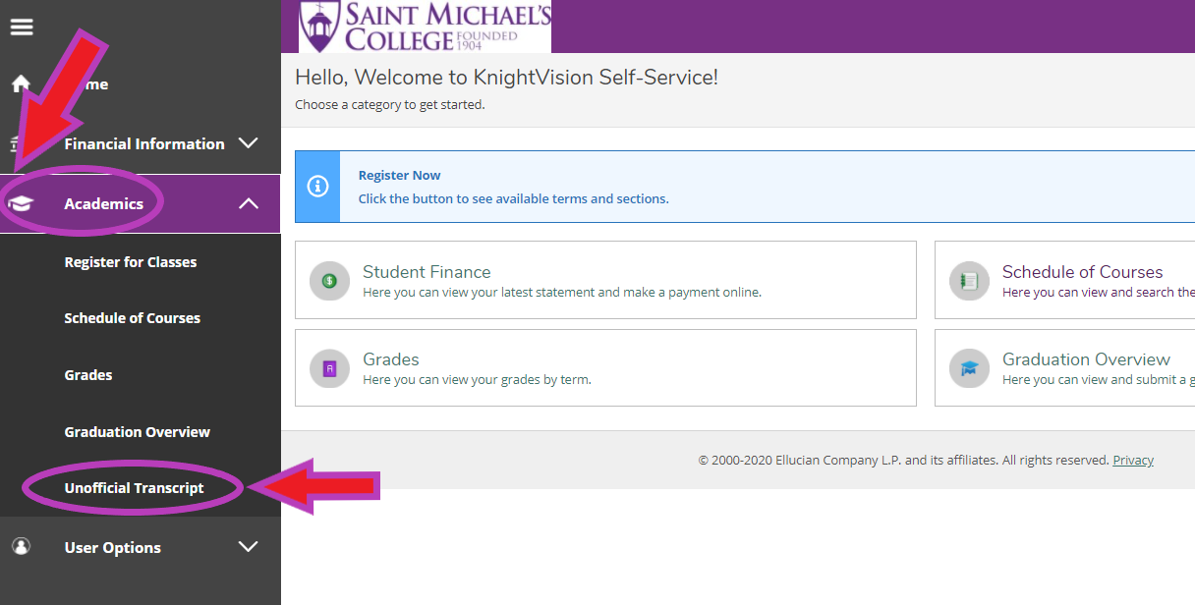The image size is (1195, 605).
Task: Click the Register Now info icon
Action: click(317, 187)
